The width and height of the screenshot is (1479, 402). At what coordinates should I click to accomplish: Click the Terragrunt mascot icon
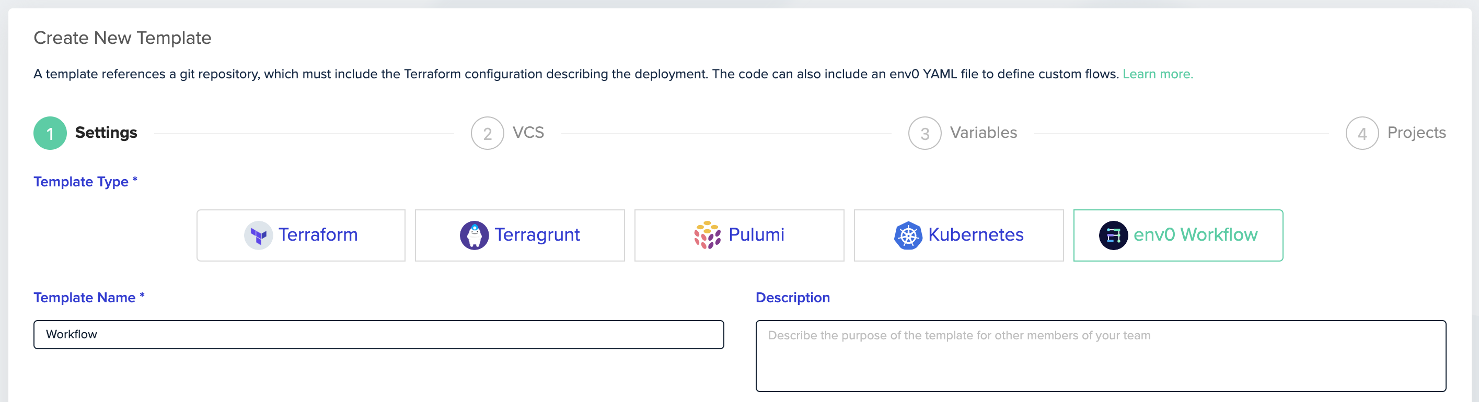coord(473,235)
